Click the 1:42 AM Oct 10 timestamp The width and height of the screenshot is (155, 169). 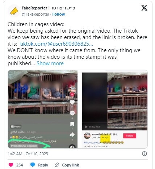tap(28, 154)
